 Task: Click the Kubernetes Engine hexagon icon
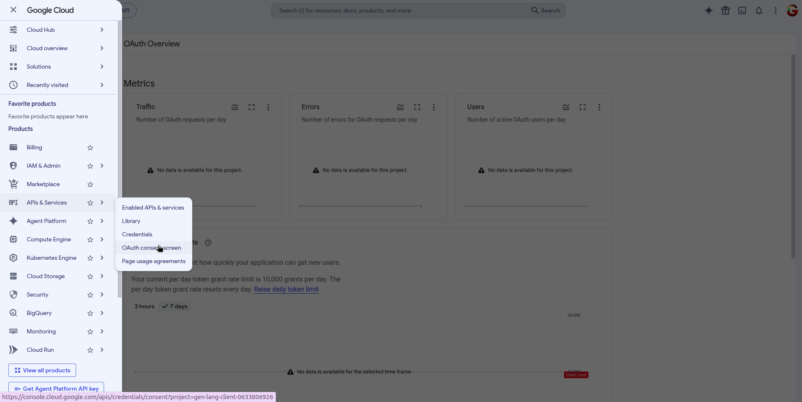(13, 258)
